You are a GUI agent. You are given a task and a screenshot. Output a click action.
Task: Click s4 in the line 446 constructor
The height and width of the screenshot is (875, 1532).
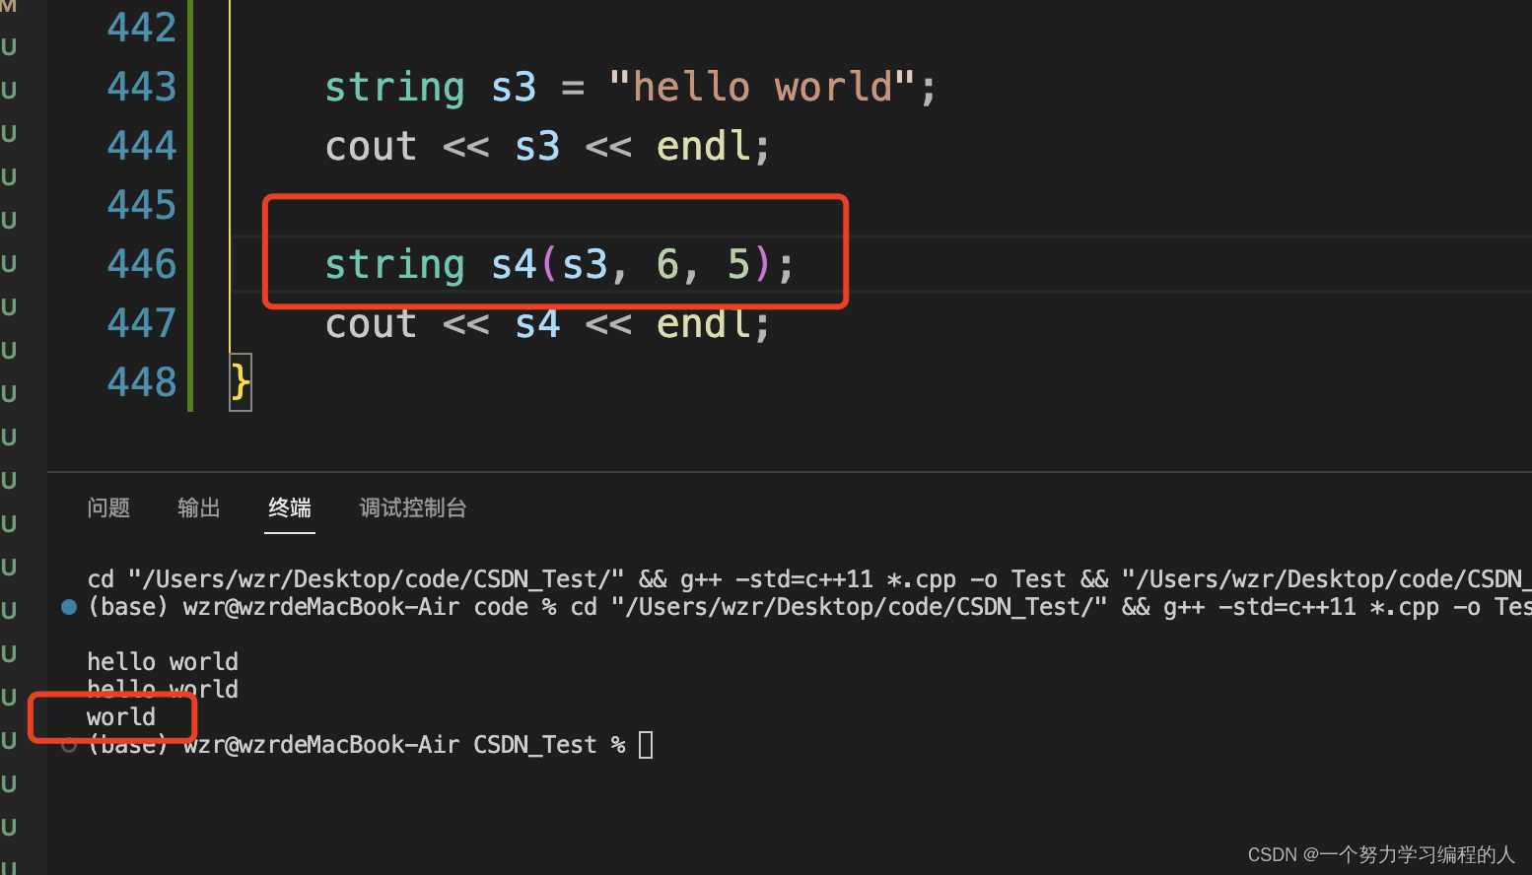[x=514, y=264]
